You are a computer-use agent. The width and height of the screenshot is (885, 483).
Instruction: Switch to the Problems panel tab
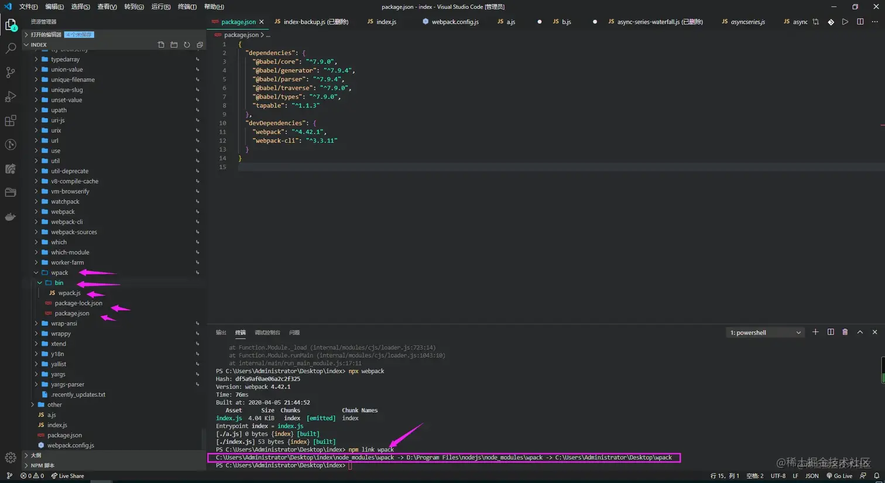(x=294, y=333)
